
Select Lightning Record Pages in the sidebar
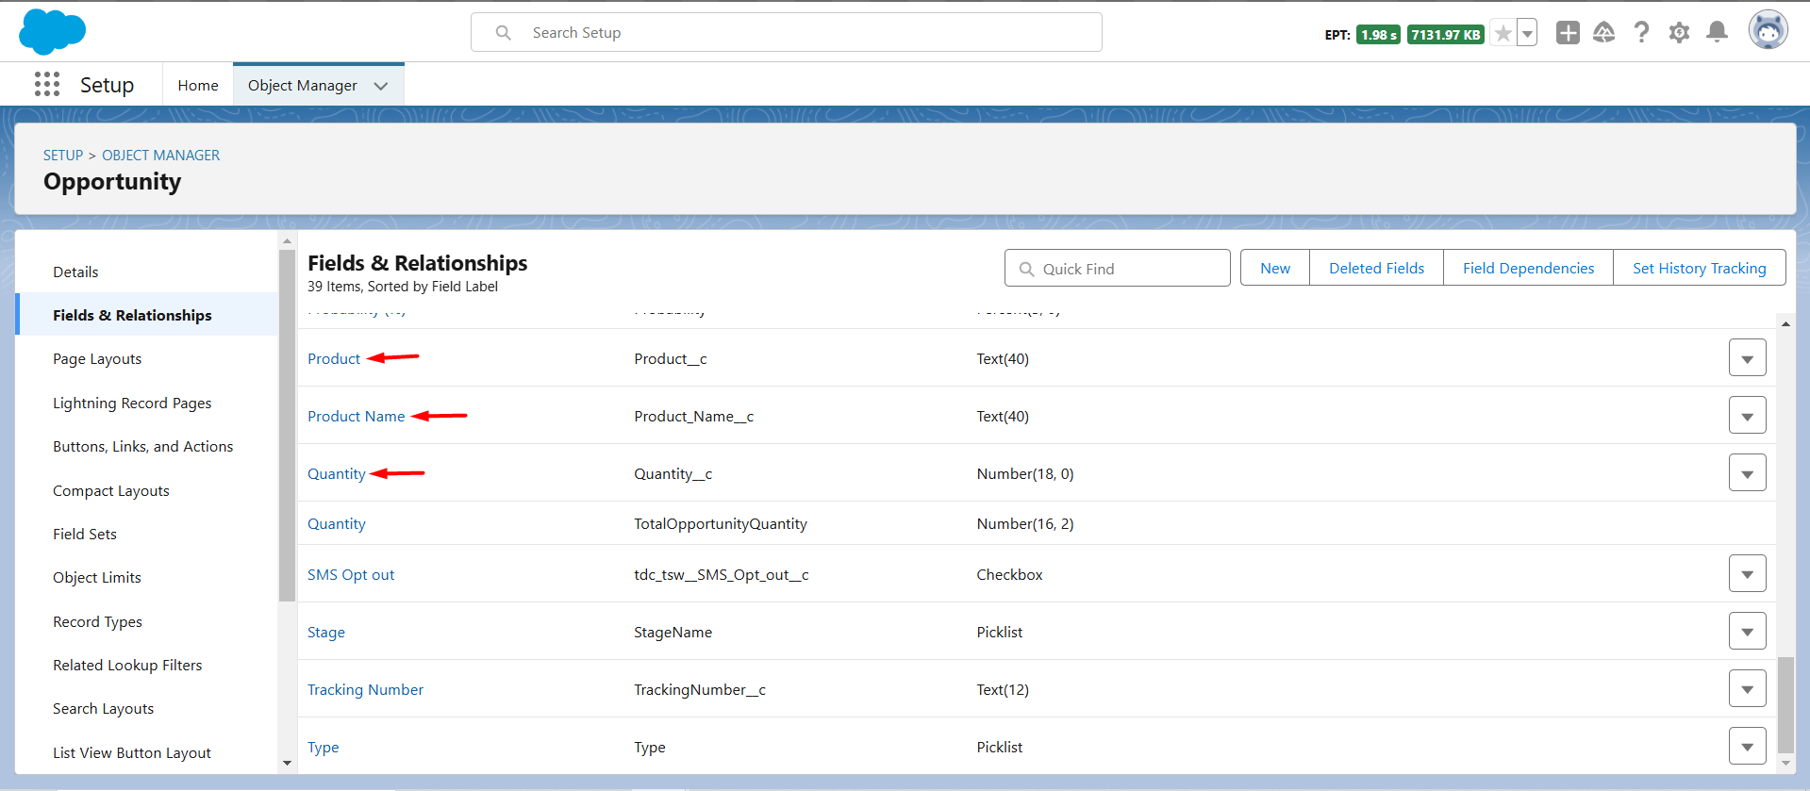[132, 404]
